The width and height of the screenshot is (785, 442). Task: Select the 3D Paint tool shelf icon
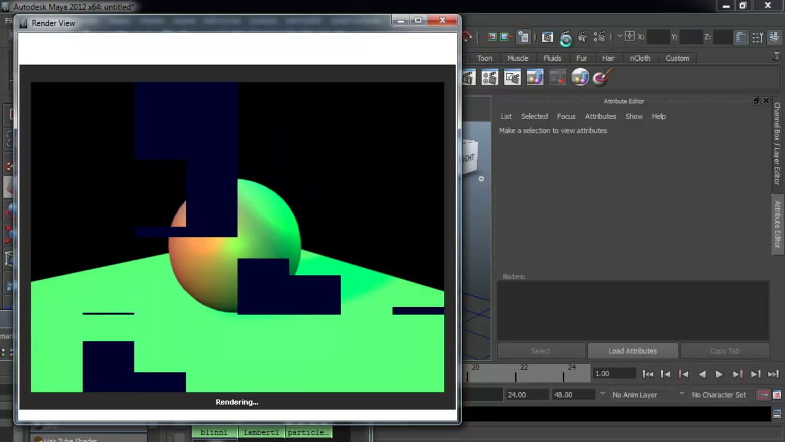(602, 78)
